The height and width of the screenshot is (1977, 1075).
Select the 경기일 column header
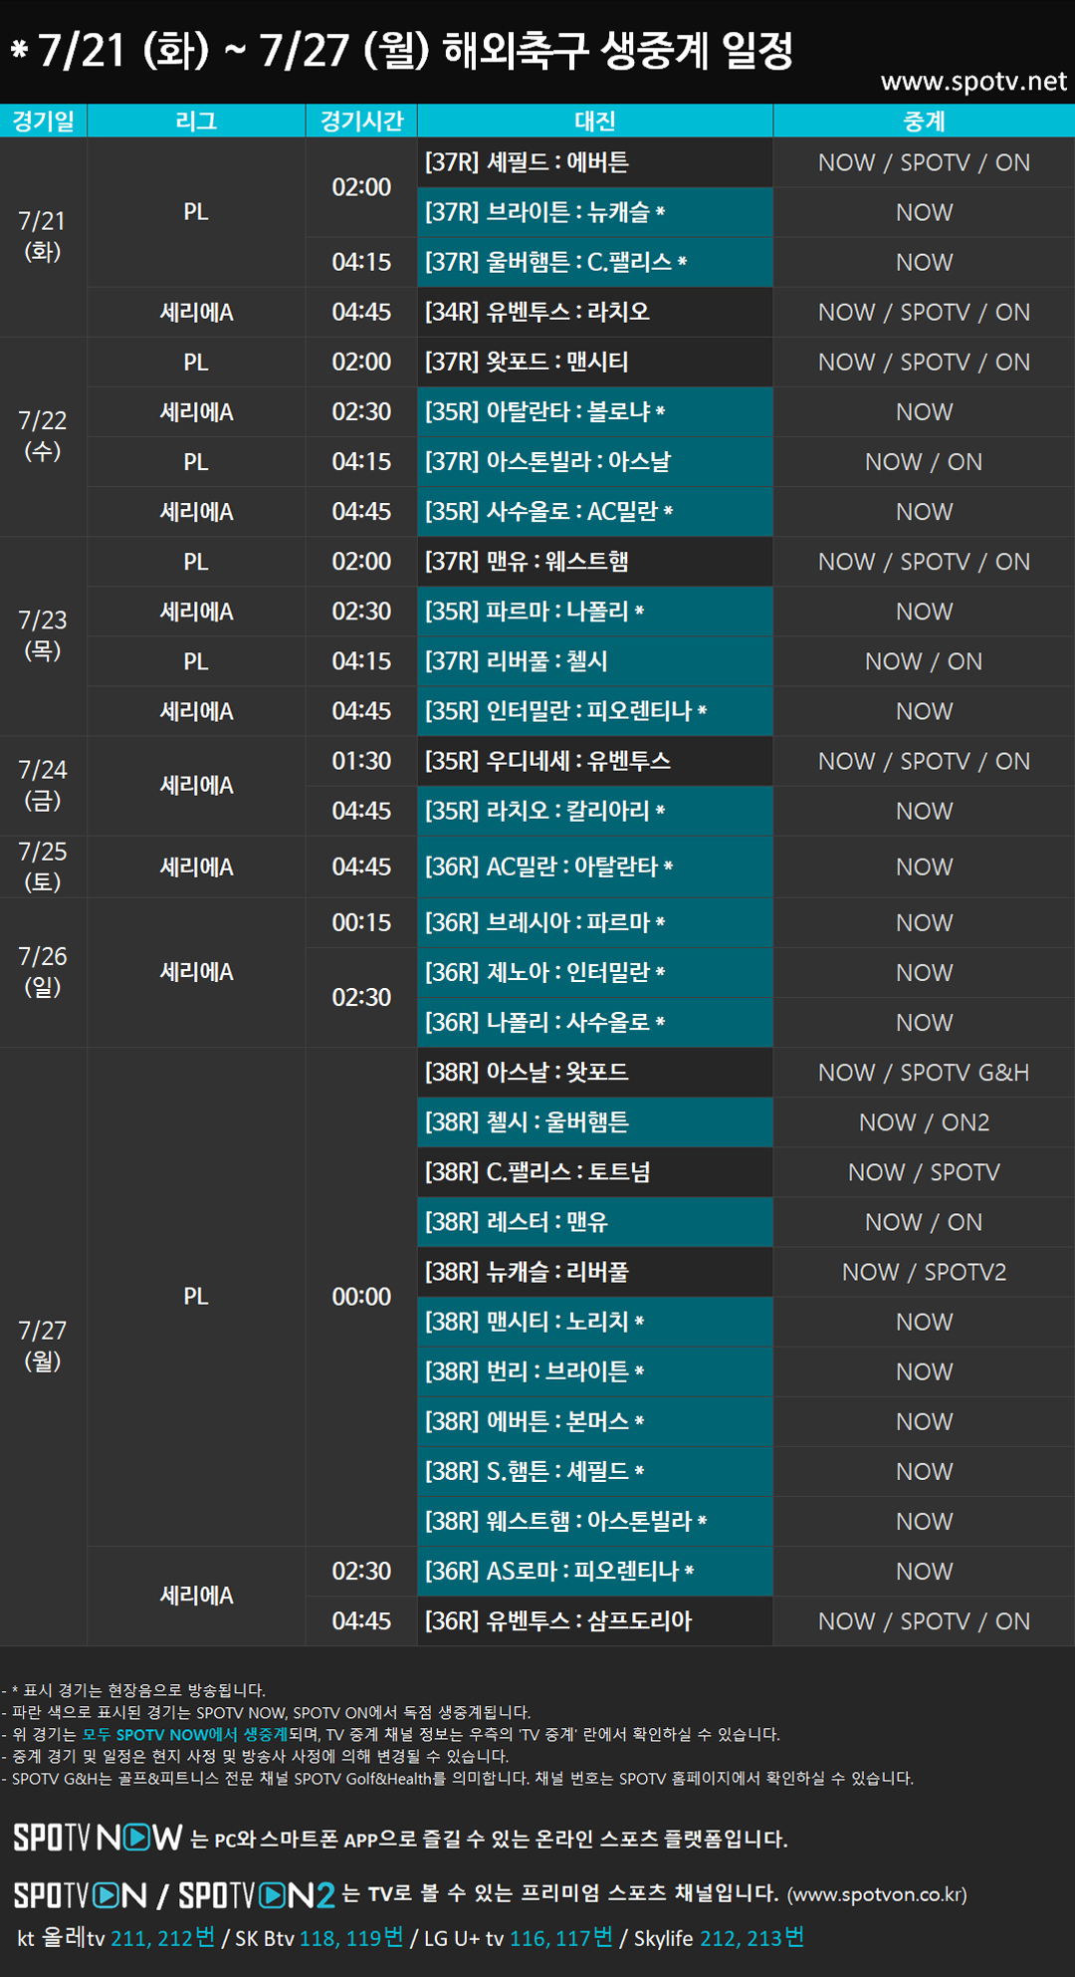click(x=43, y=122)
